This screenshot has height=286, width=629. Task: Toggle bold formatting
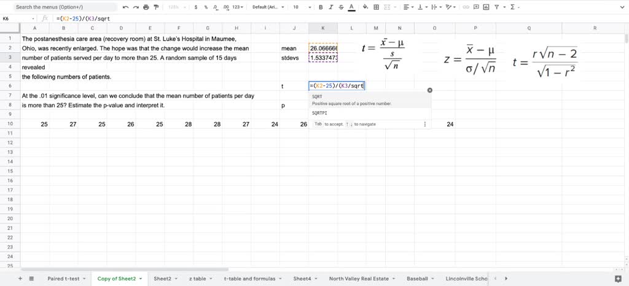[321, 7]
